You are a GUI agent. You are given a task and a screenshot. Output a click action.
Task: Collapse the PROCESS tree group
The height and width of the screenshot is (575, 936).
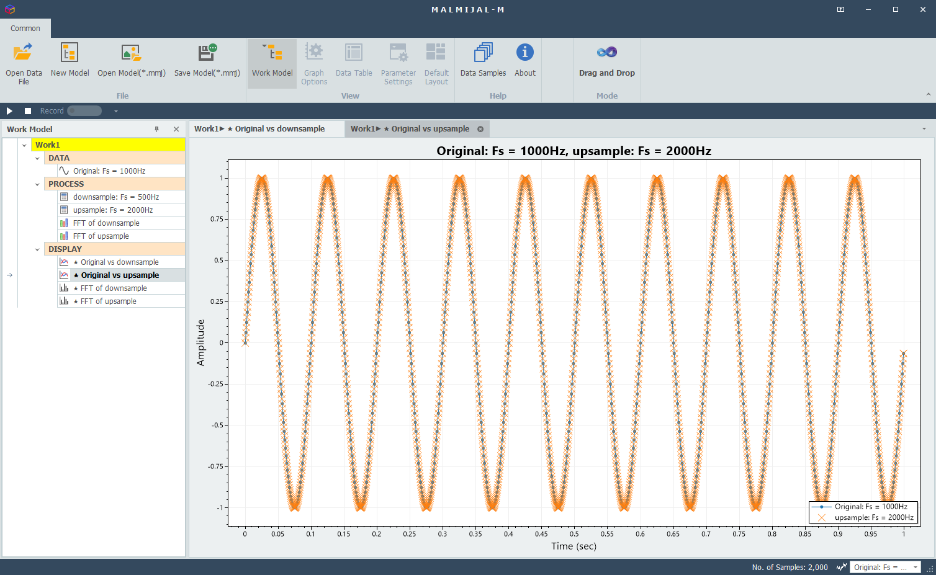(37, 184)
